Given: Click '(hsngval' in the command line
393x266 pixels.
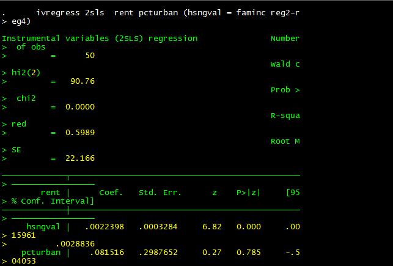Looking at the screenshot, I should click(x=202, y=12).
